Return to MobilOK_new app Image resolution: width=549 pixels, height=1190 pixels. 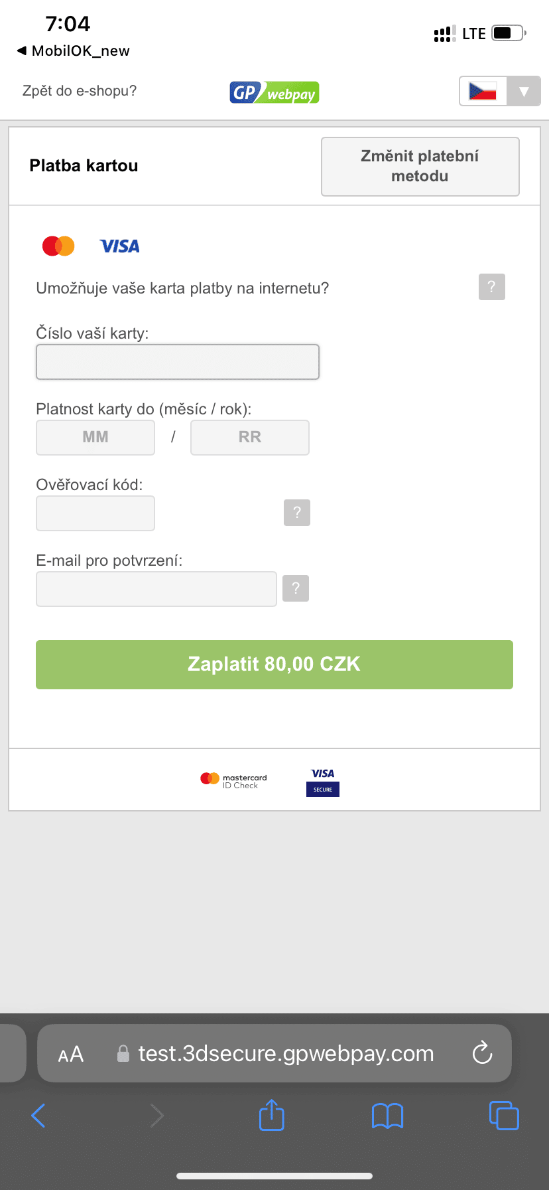click(74, 51)
